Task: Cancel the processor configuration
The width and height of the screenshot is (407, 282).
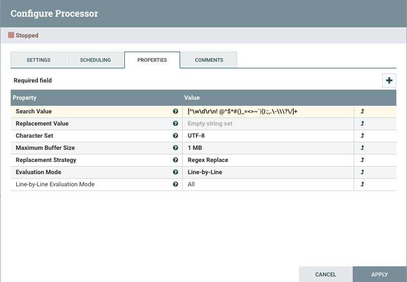Action: pos(325,274)
